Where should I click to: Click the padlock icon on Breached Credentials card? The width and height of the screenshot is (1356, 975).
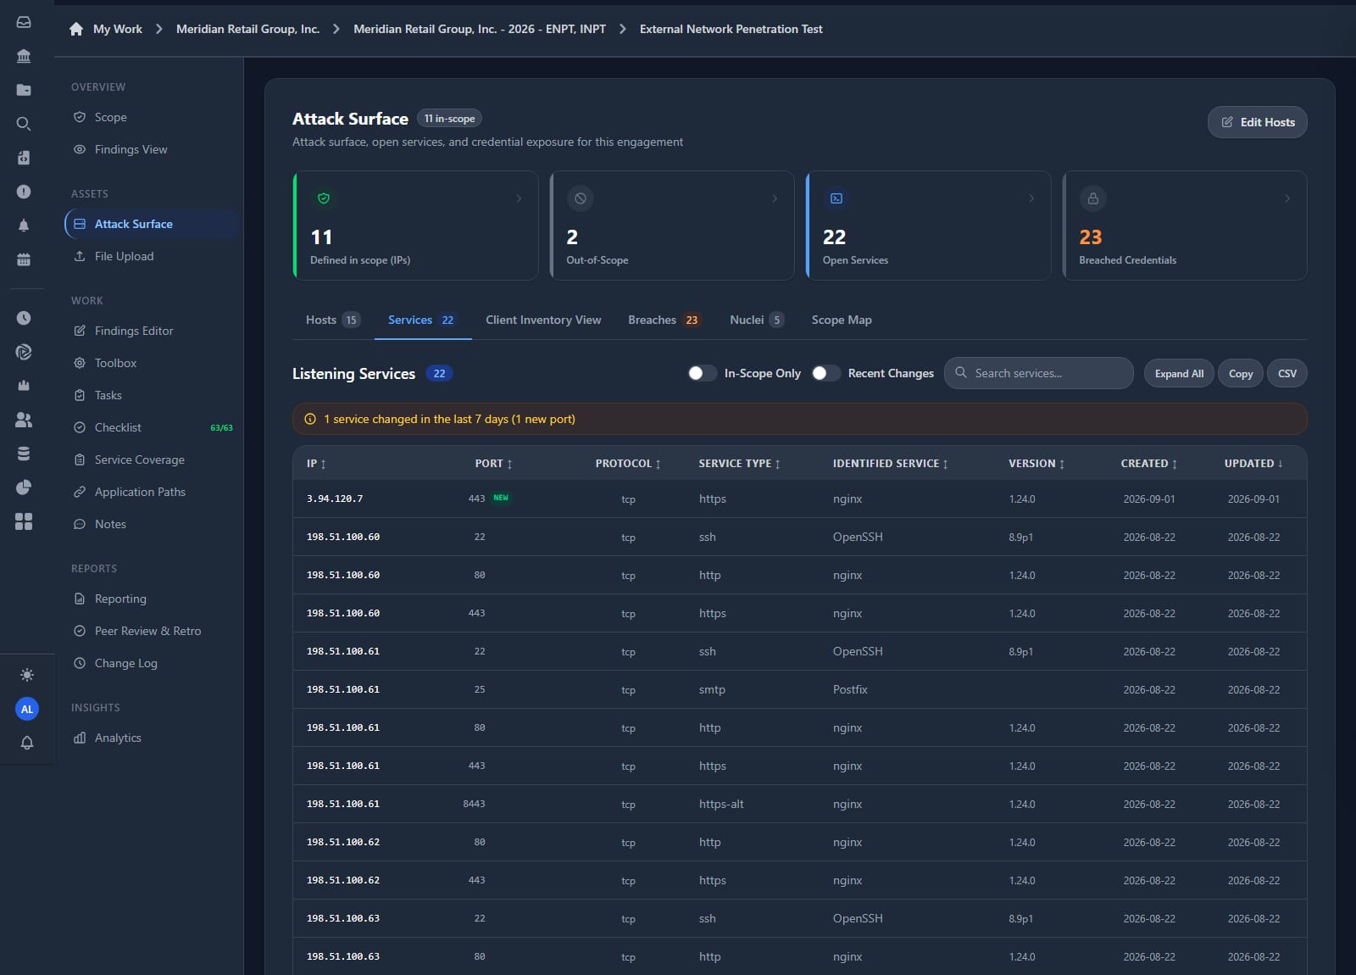click(x=1093, y=198)
